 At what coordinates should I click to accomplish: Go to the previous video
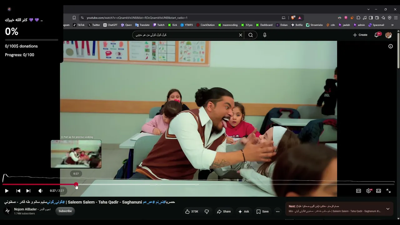pyautogui.click(x=18, y=191)
